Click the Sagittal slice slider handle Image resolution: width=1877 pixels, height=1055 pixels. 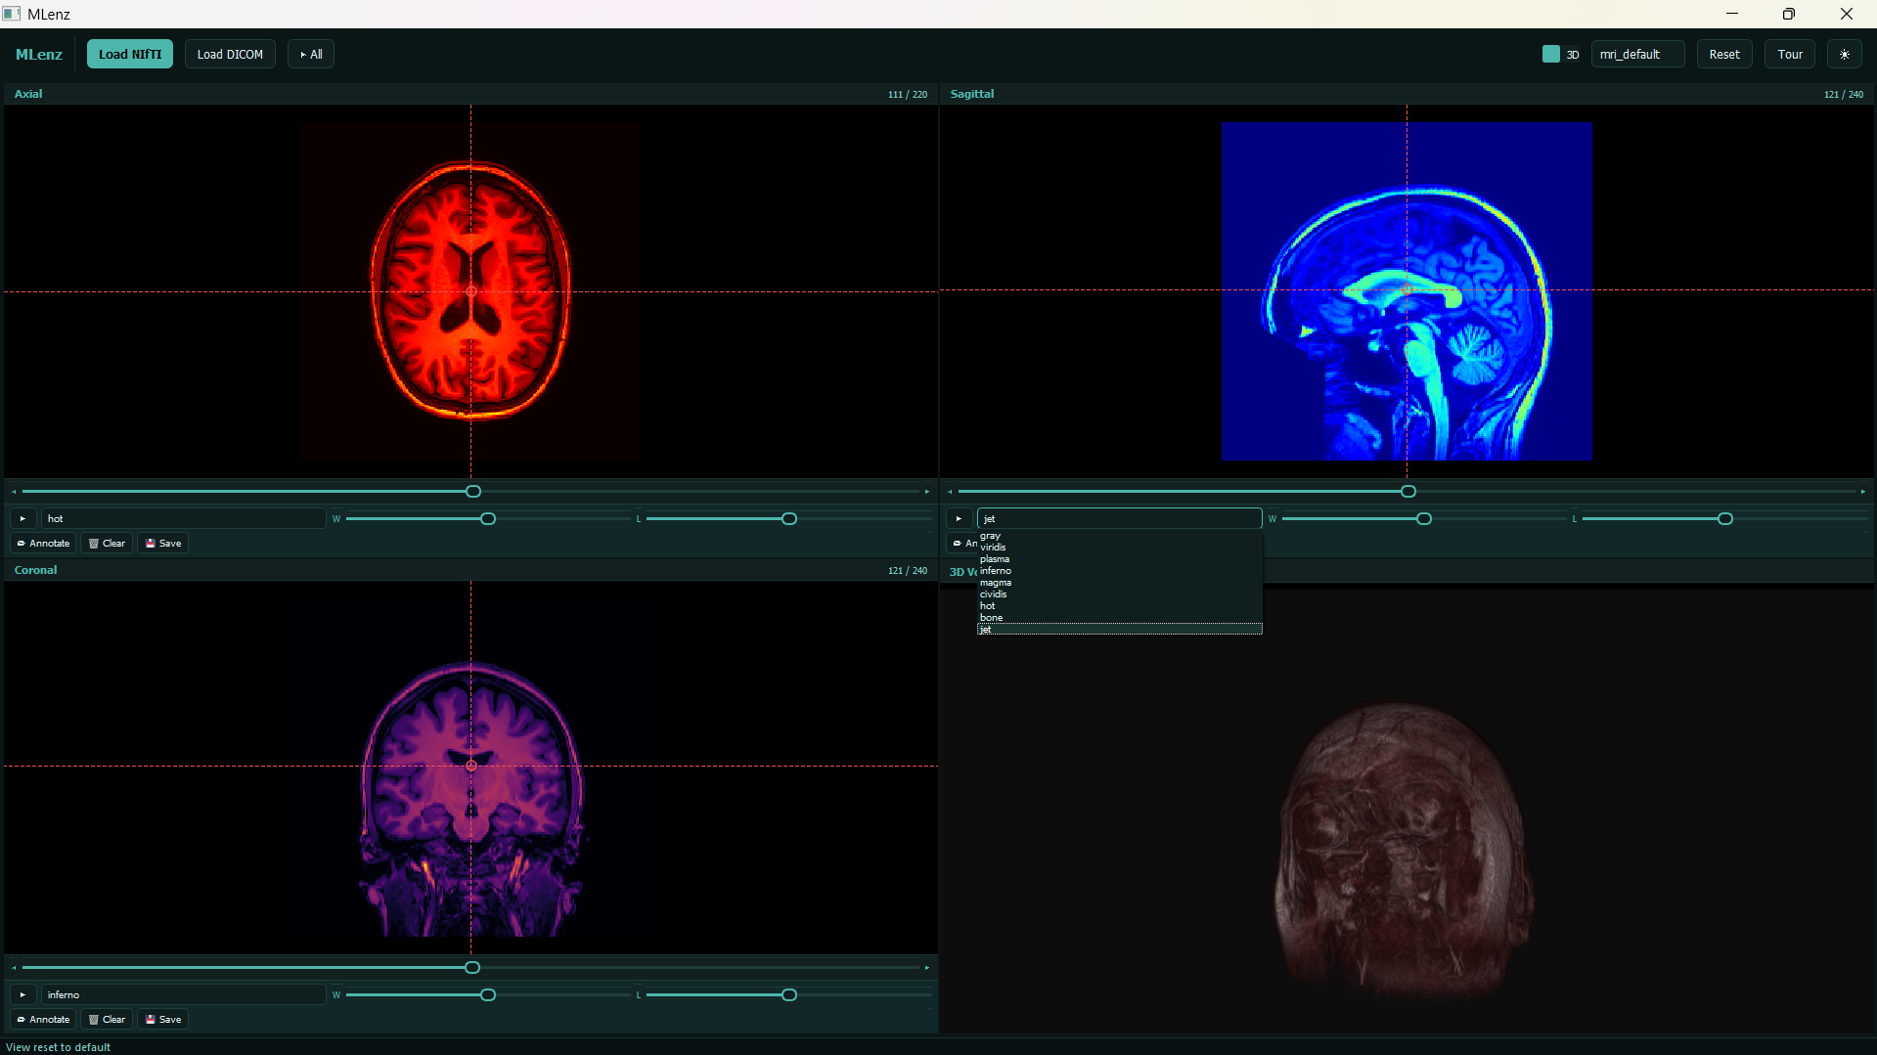[x=1408, y=492]
